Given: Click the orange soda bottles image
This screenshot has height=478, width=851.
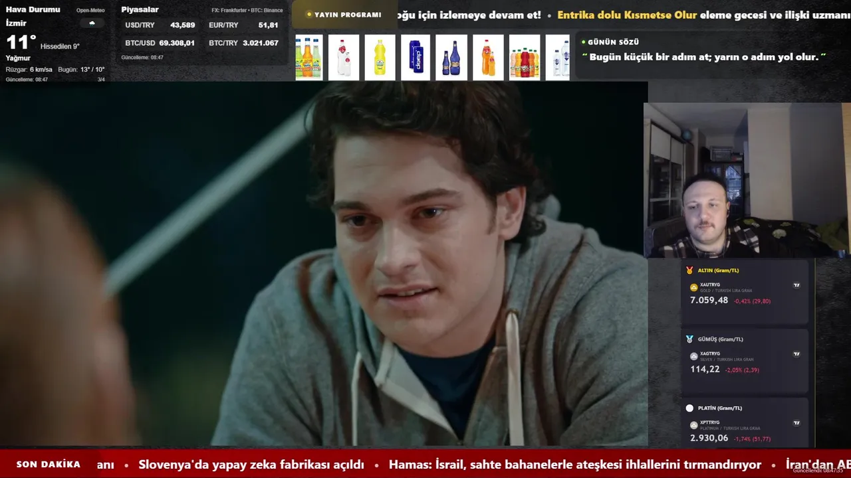Looking at the screenshot, I should (488, 58).
